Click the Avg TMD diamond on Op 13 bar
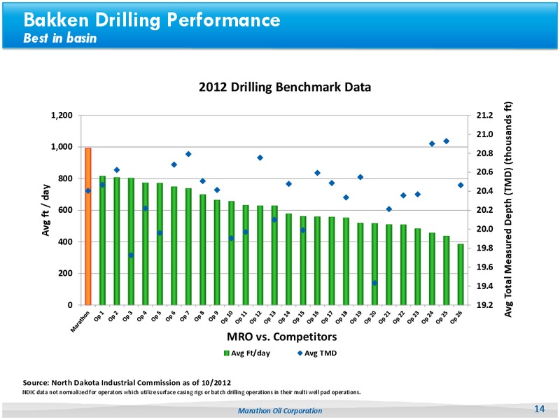This screenshot has height=420, width=560. point(274,220)
